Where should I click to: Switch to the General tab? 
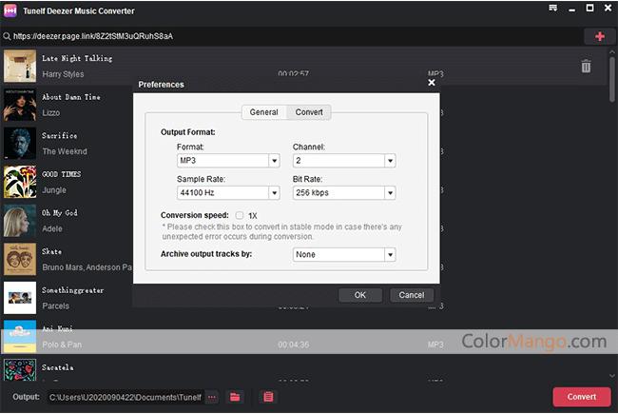tap(263, 112)
